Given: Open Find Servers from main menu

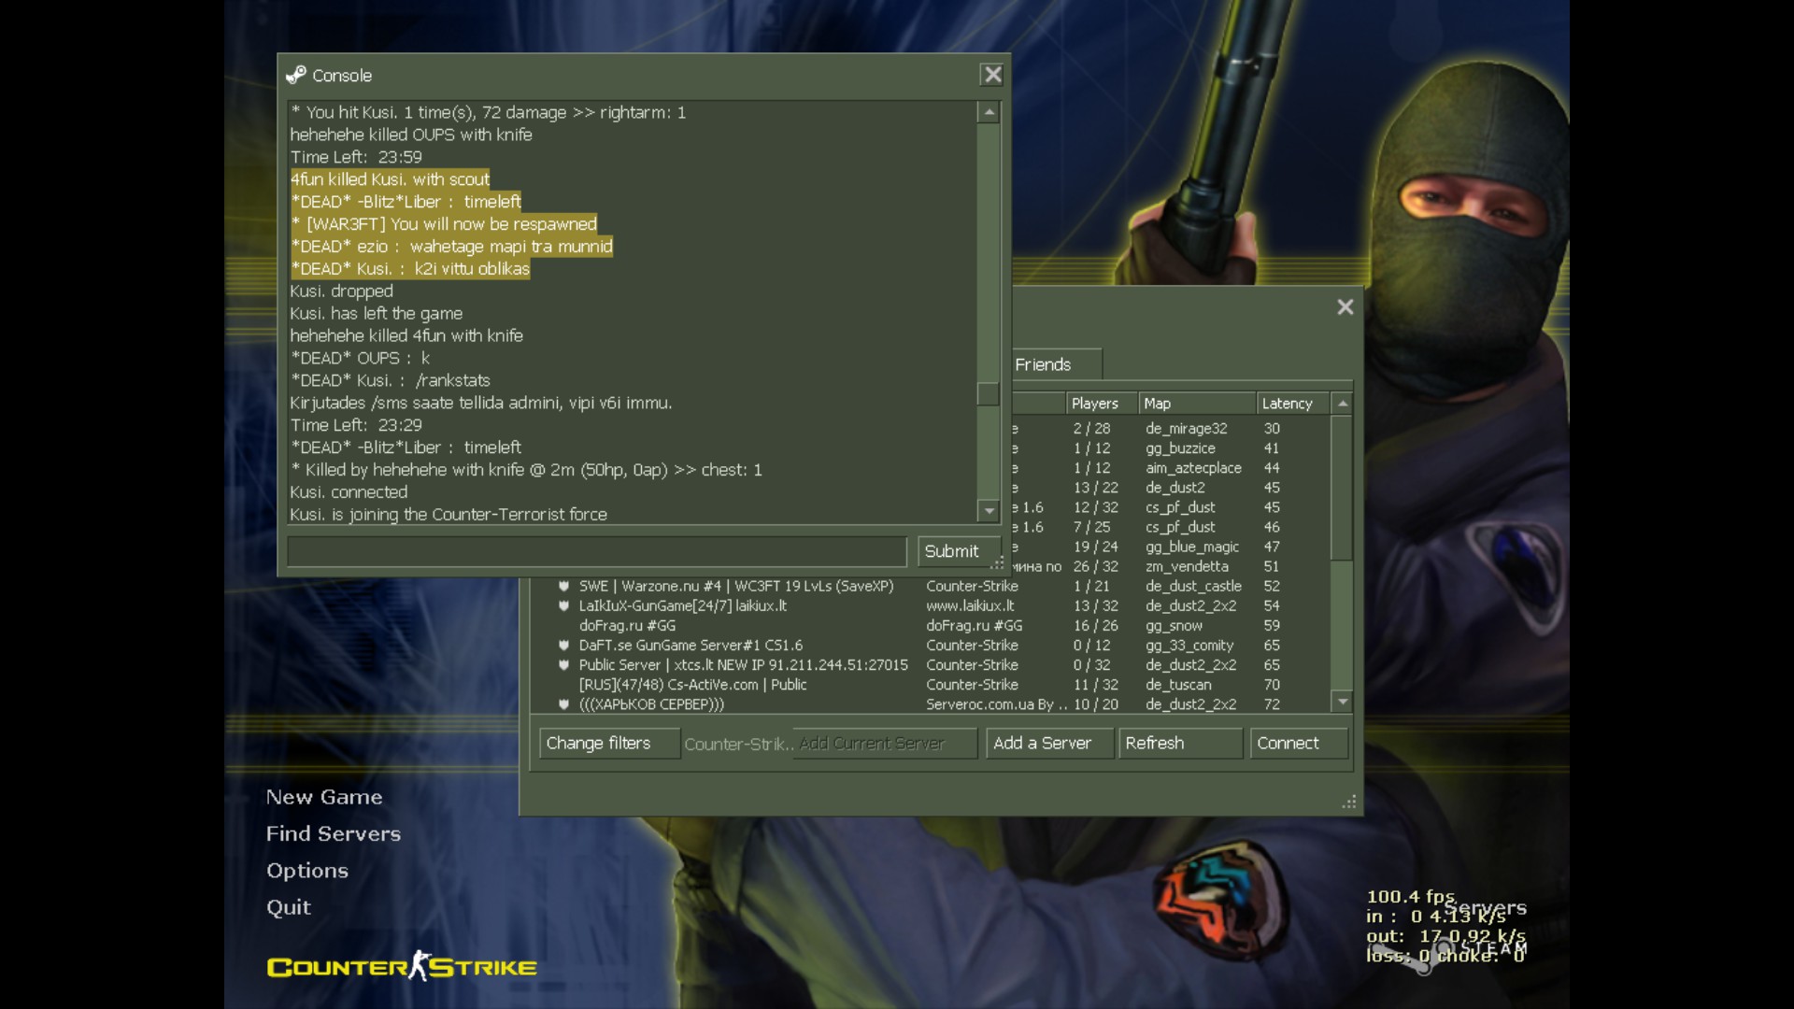Looking at the screenshot, I should 334,833.
